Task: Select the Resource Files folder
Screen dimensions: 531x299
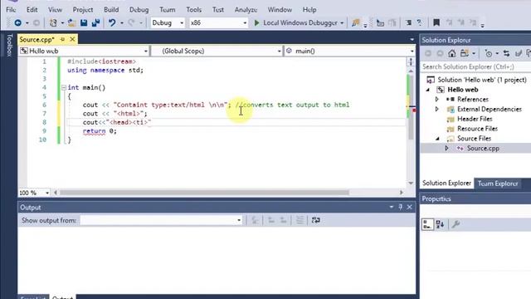Action: pyautogui.click(x=477, y=129)
